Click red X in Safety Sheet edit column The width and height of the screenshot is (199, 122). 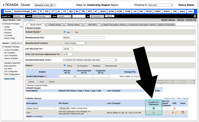174,108
